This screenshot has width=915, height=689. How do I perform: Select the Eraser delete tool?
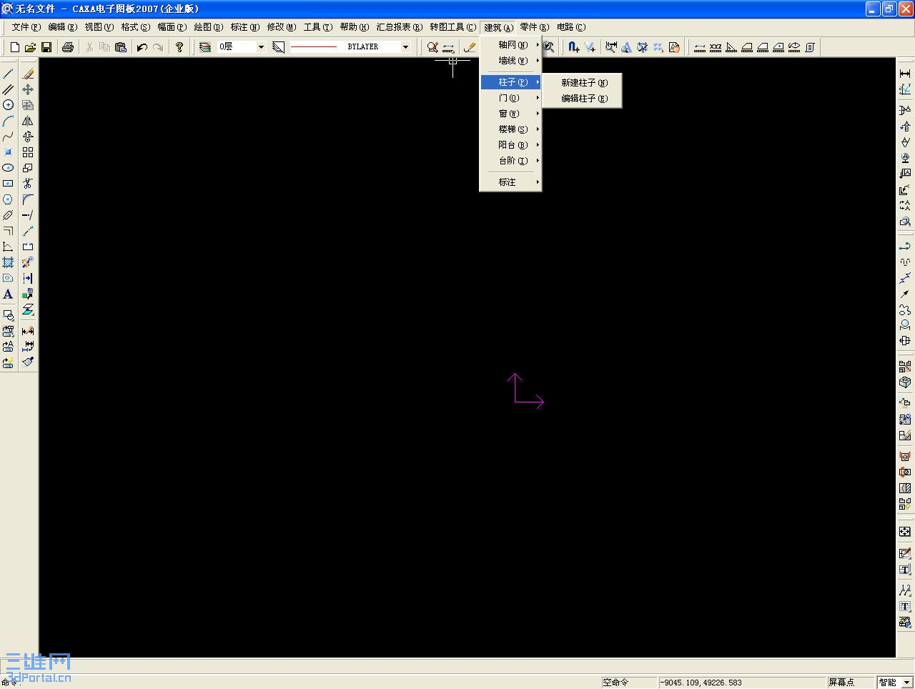[28, 74]
